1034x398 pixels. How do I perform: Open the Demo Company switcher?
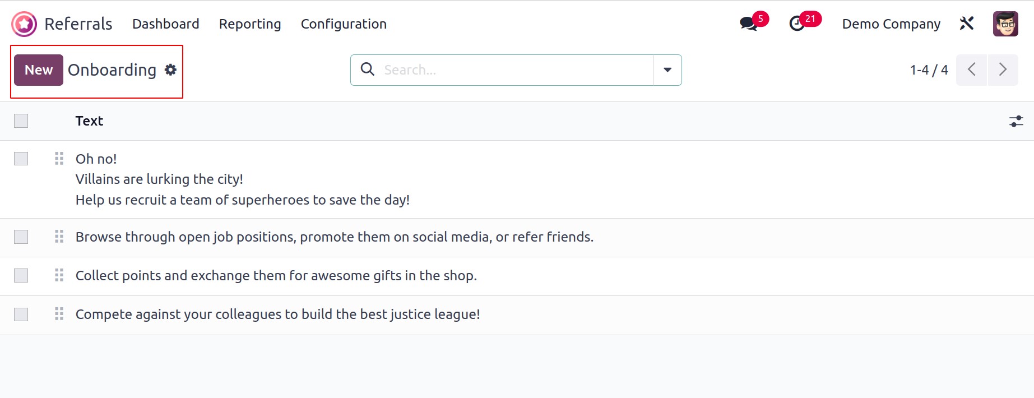891,24
